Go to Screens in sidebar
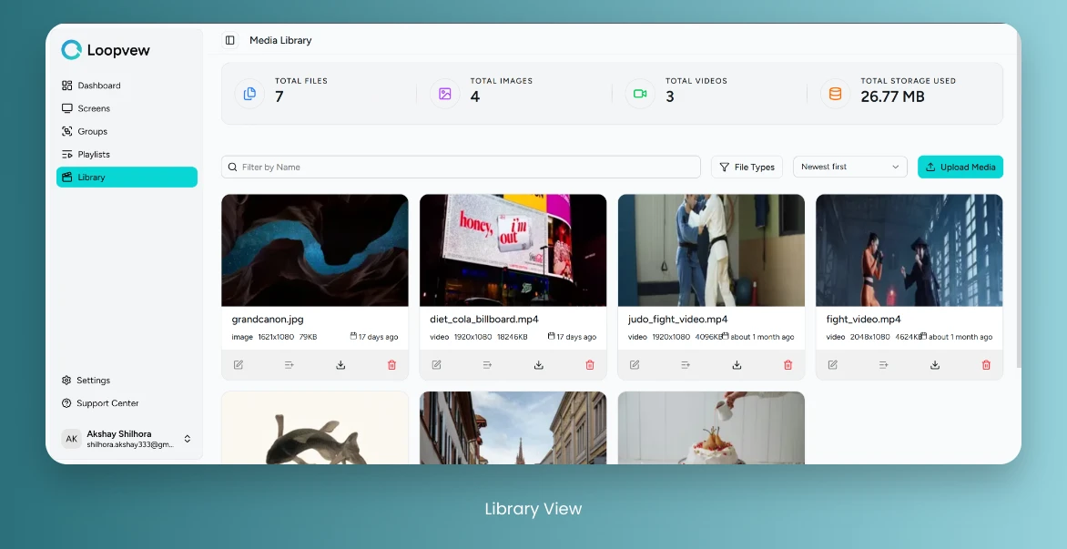 pyautogui.click(x=127, y=108)
